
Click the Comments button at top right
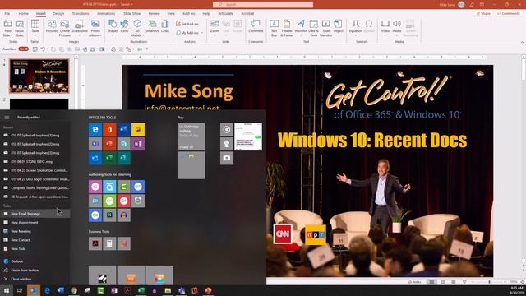click(x=509, y=13)
